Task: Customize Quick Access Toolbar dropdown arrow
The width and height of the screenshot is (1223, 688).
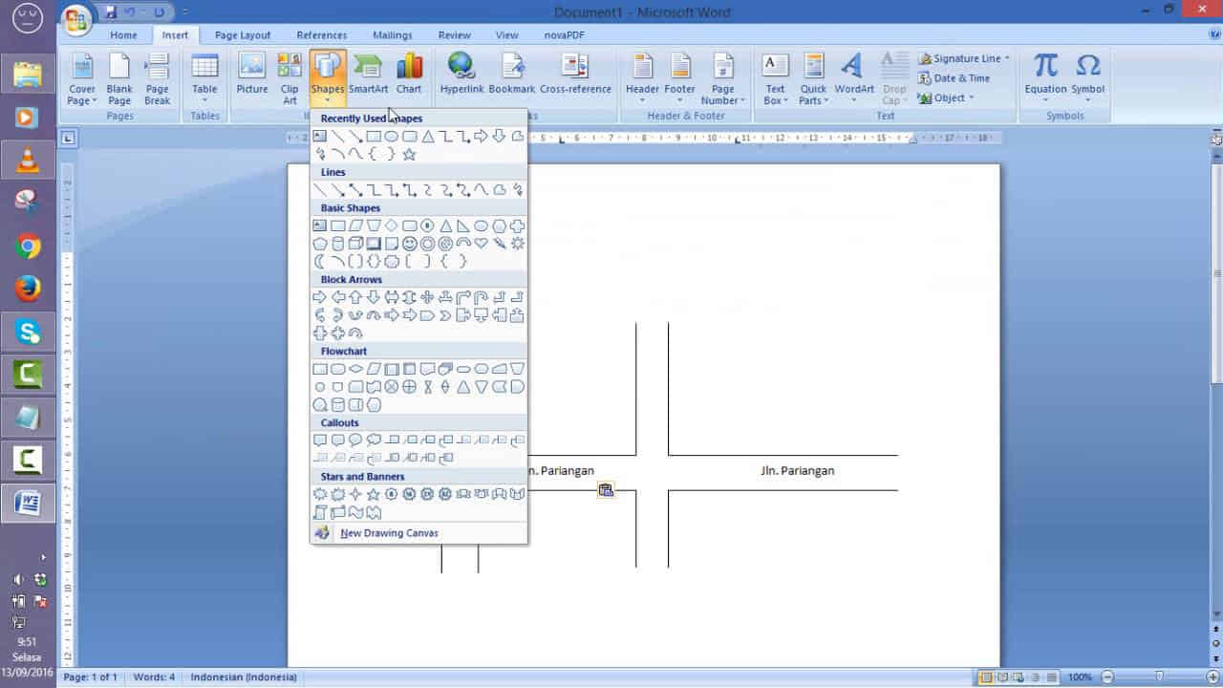Action: click(x=184, y=12)
